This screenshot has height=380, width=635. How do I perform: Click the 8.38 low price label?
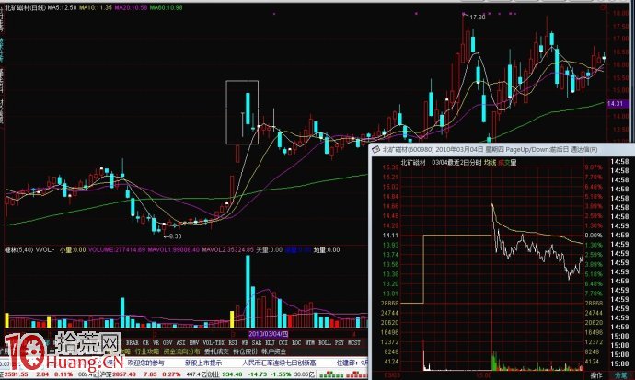click(175, 236)
